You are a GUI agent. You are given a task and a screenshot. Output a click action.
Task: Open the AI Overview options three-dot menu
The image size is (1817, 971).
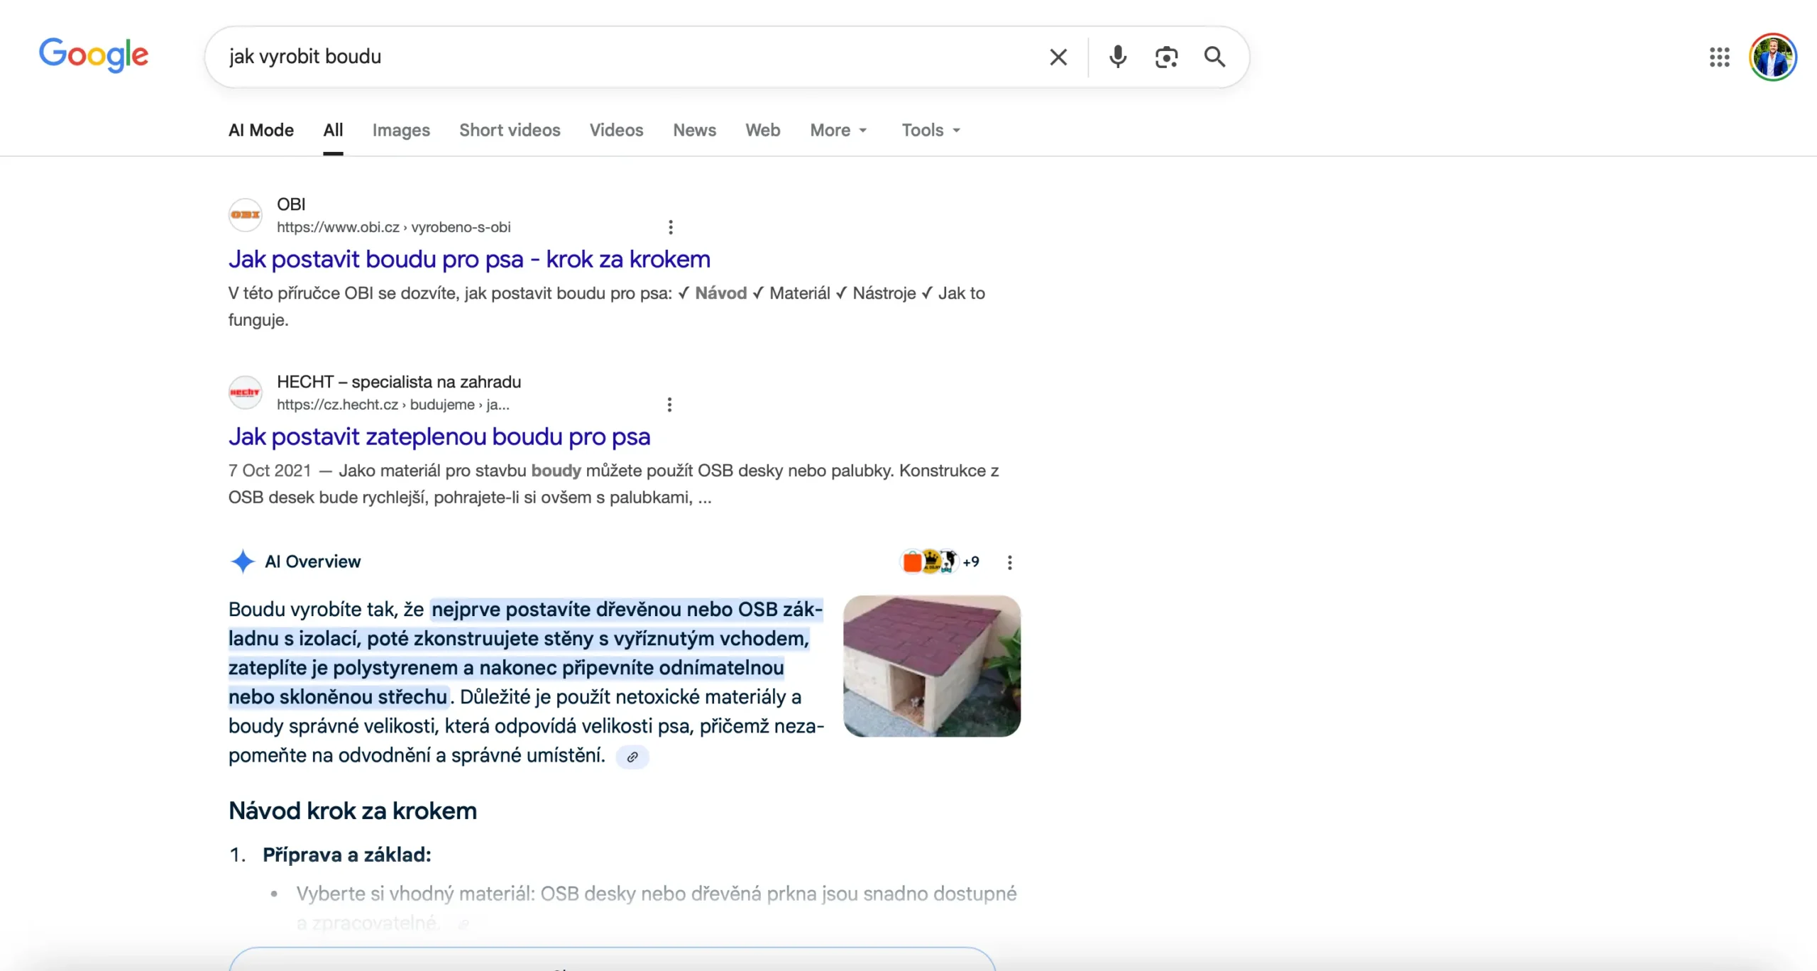(x=1009, y=561)
